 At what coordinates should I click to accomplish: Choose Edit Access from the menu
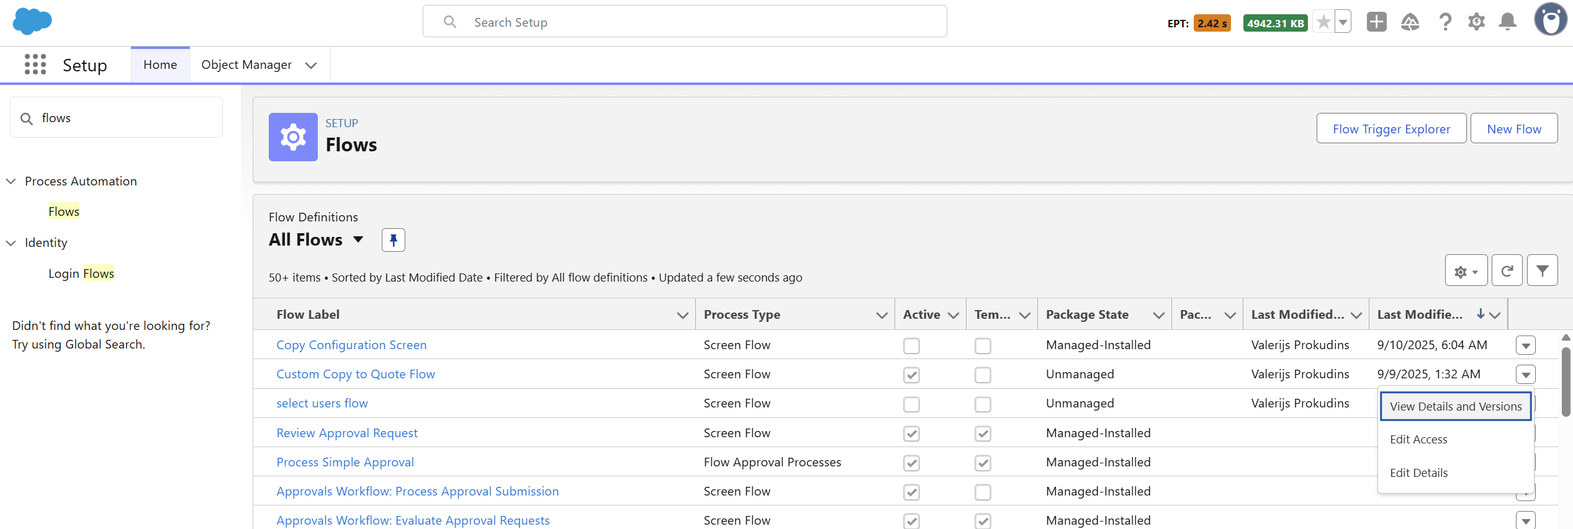[1418, 439]
